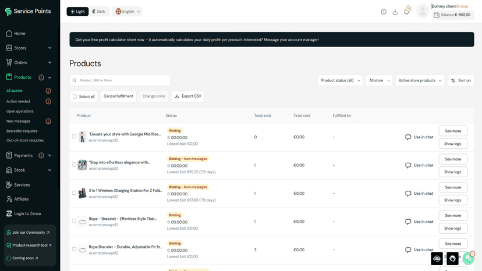Click the Payments sidebar icon
The image size is (482, 271).
pos(9,155)
